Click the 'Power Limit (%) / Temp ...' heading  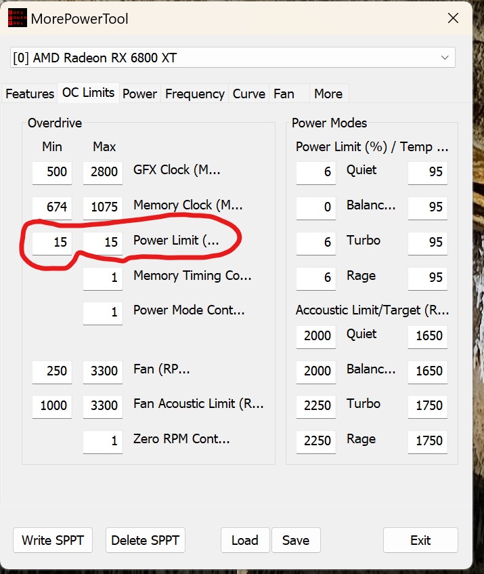(372, 147)
